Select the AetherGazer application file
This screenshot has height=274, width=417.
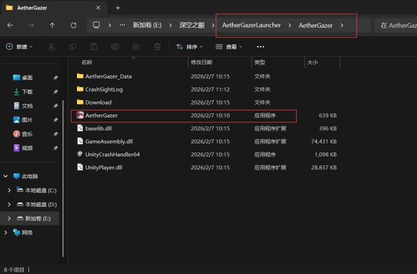101,115
